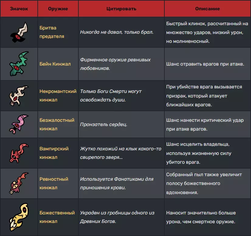This screenshot has width=251, height=236.
Task: Go to the Ревностный кинжал link
Action: pyautogui.click(x=54, y=183)
